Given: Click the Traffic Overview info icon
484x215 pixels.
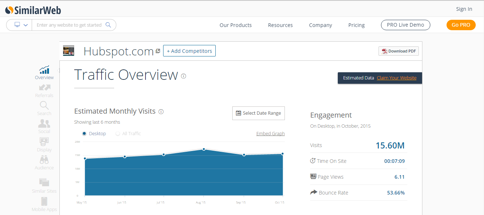Looking at the screenshot, I should tap(184, 76).
